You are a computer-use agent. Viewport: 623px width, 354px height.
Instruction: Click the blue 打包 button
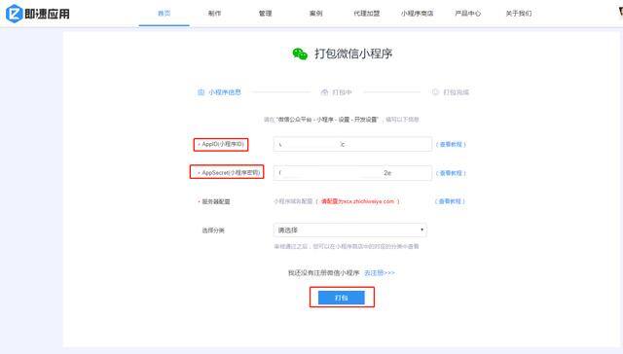point(342,298)
